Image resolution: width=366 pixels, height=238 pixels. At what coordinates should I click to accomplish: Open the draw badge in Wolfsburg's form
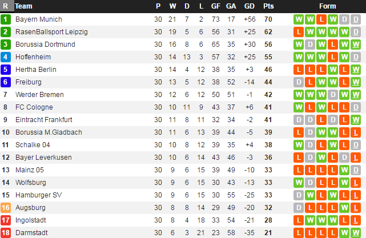tap(310, 182)
